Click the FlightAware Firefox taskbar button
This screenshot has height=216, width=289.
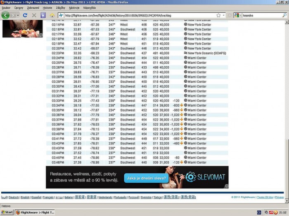[35, 212]
